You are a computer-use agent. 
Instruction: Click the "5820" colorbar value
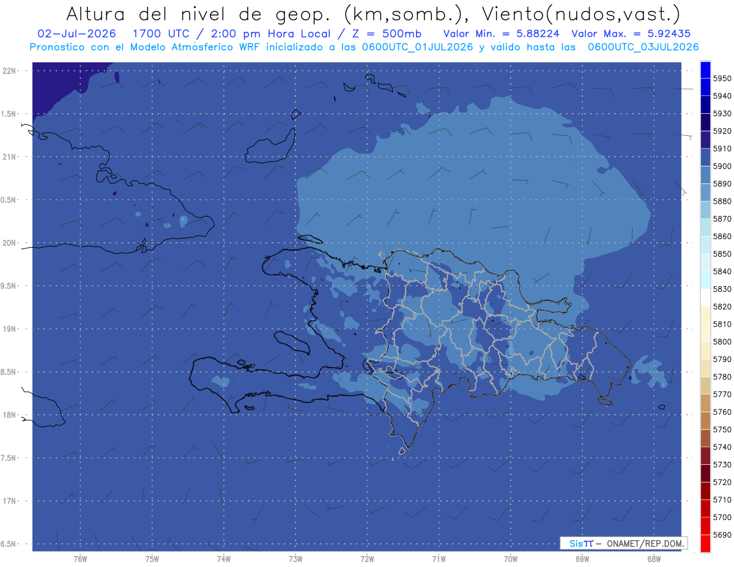pos(722,306)
